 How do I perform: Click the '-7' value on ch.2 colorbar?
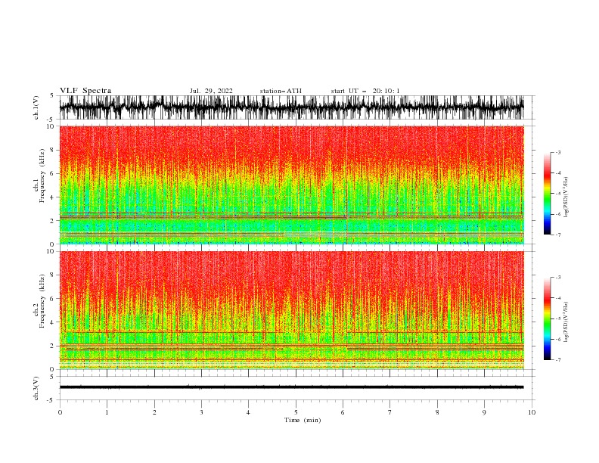tap(558, 359)
